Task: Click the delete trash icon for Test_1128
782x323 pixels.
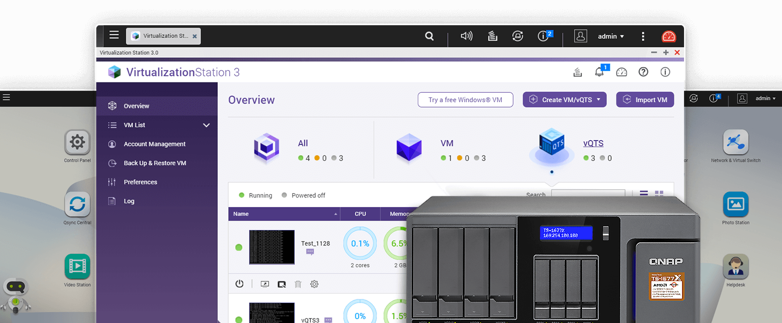Action: click(x=298, y=284)
